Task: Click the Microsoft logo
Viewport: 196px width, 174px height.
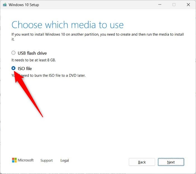Action: [x=23, y=160]
